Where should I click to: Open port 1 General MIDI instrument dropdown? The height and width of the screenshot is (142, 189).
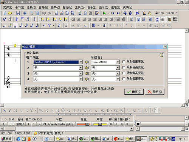[118, 62]
